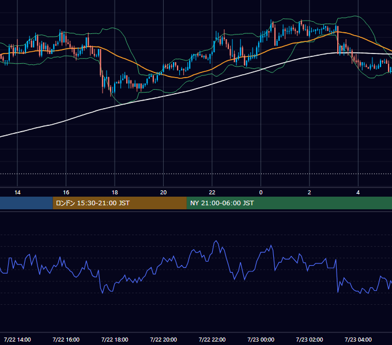
Task: Click the 7/22 22:00 date label
Action: coord(212,339)
